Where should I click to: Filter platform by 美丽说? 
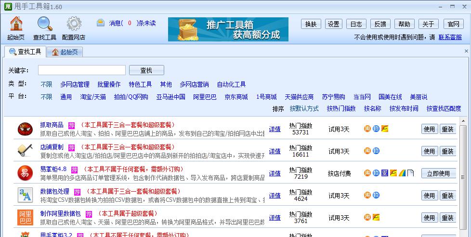coord(419,97)
